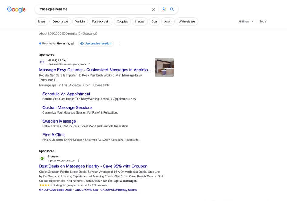
Task: Expand the All filters dropdown
Action: pyautogui.click(x=246, y=21)
